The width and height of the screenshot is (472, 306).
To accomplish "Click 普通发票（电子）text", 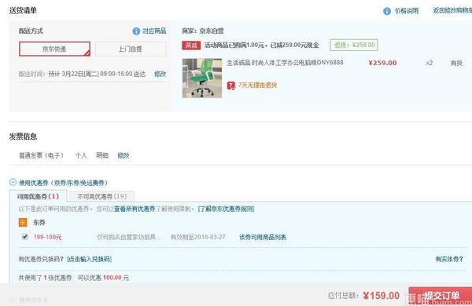I will click(41, 155).
